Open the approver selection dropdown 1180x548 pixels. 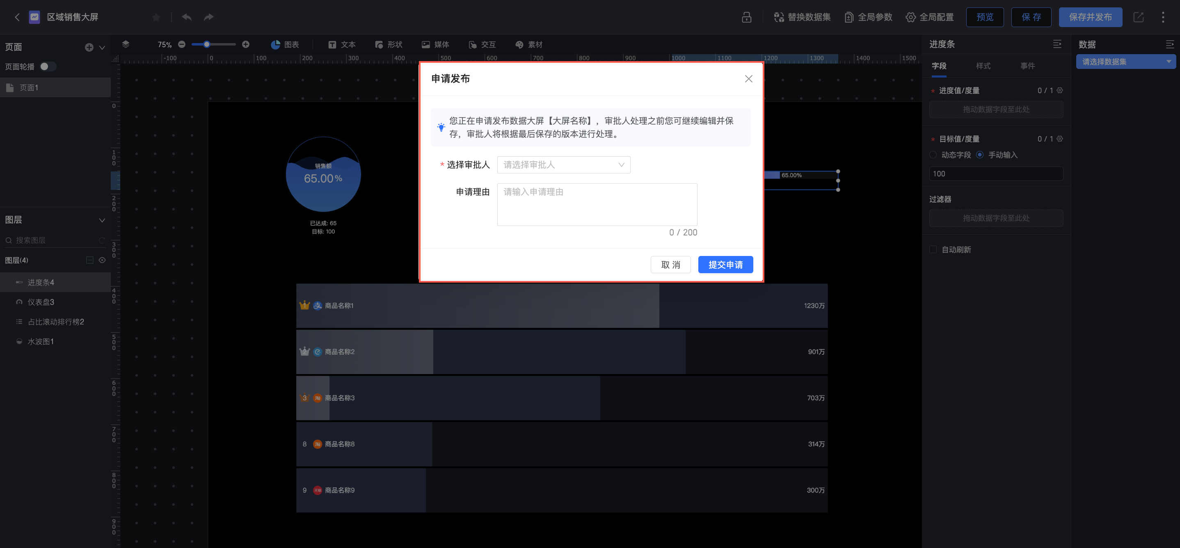[563, 165]
